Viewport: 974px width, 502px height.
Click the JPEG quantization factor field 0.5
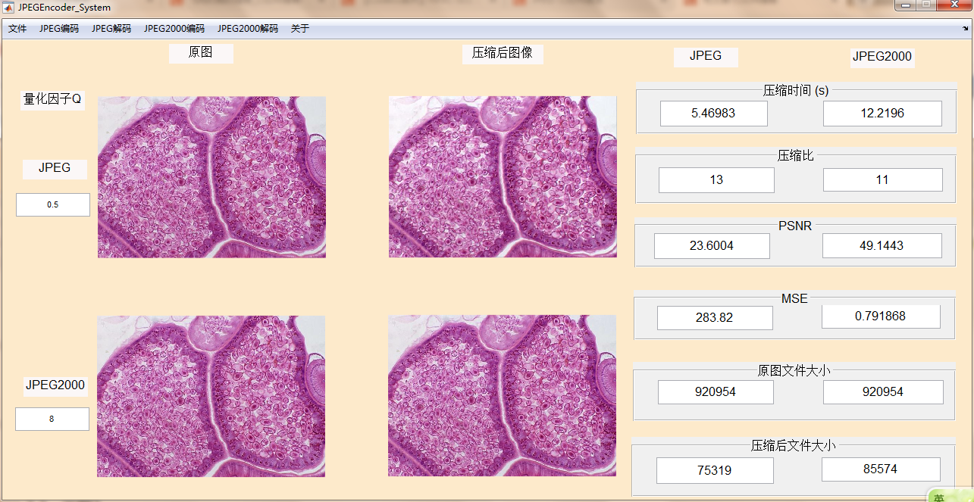coord(53,204)
